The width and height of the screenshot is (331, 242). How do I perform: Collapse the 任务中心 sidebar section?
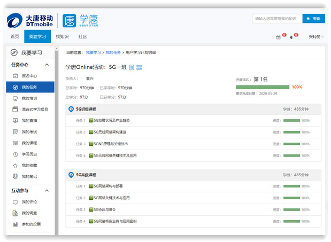tap(47, 65)
